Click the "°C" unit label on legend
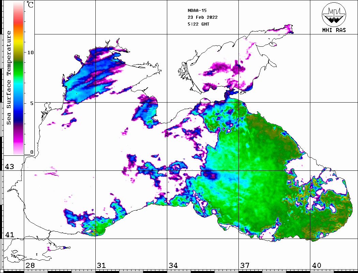 click(x=30, y=4)
